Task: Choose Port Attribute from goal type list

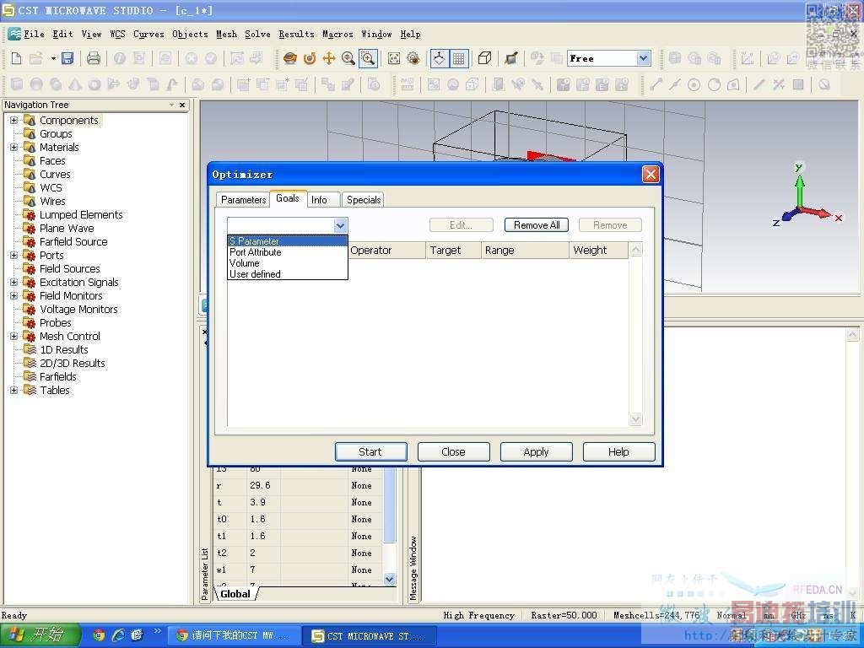Action: tap(256, 252)
